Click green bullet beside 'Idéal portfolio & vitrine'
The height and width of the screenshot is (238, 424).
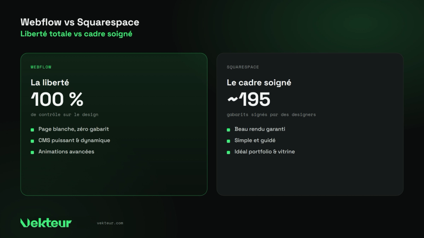[x=229, y=152]
